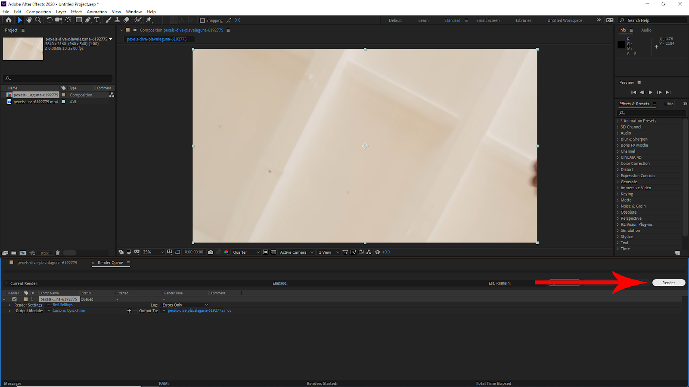Viewport: 689px width, 387px height.
Task: Click the Render button
Action: [x=668, y=283]
